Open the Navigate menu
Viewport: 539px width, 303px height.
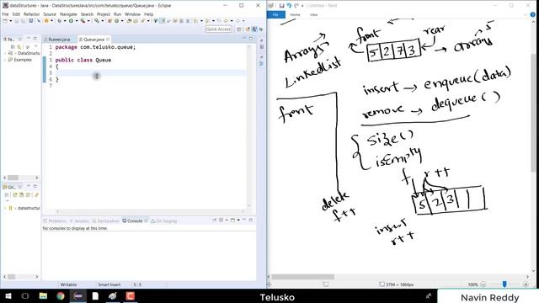point(68,14)
